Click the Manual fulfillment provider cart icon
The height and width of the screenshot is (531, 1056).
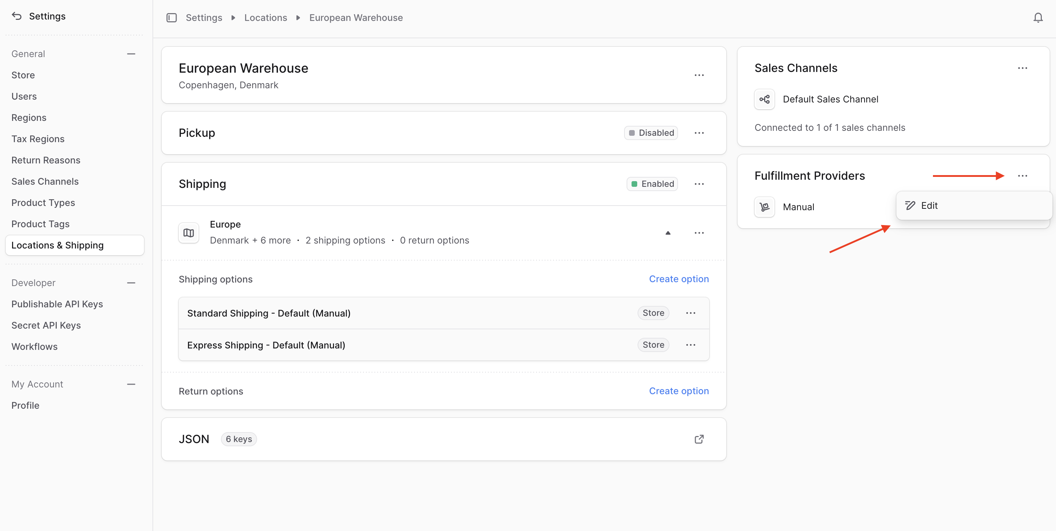click(x=764, y=207)
